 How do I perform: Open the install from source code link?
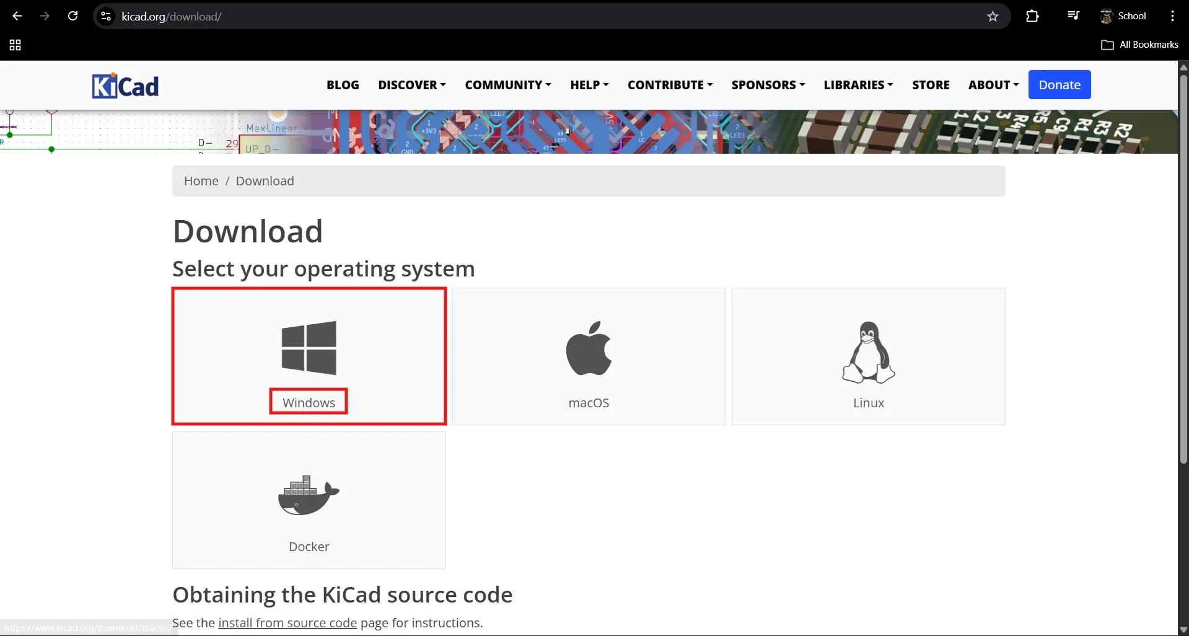[x=287, y=623]
